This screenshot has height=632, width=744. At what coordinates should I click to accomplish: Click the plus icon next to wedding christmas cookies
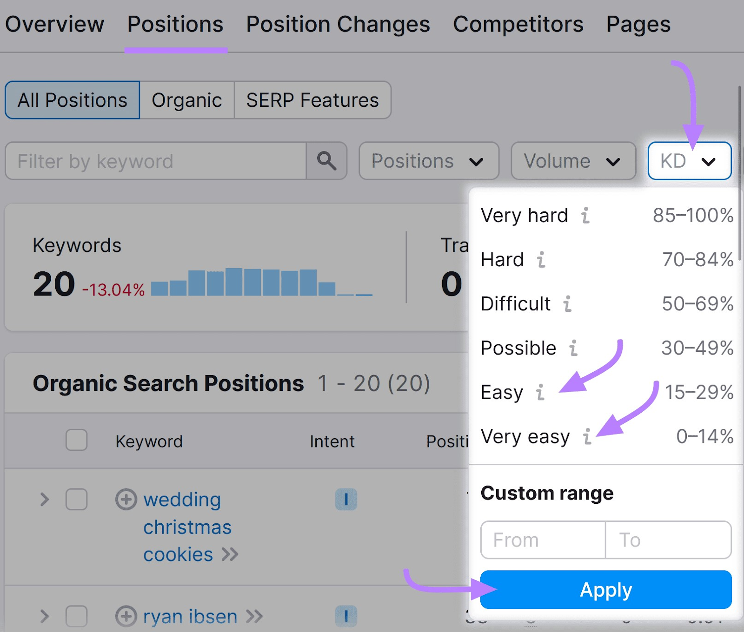click(125, 500)
